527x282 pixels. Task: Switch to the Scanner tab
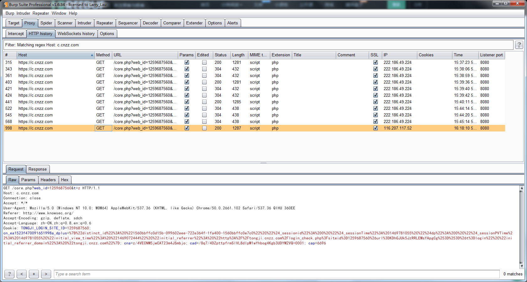65,23
